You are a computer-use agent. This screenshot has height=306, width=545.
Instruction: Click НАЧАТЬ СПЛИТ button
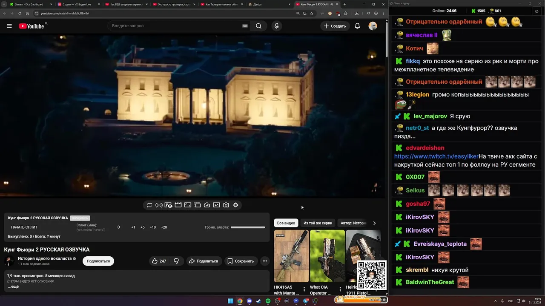point(24,227)
